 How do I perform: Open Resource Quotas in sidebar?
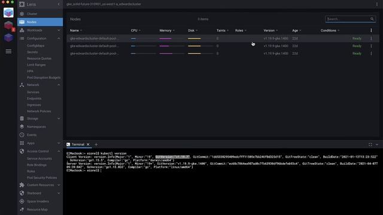[x=39, y=59]
